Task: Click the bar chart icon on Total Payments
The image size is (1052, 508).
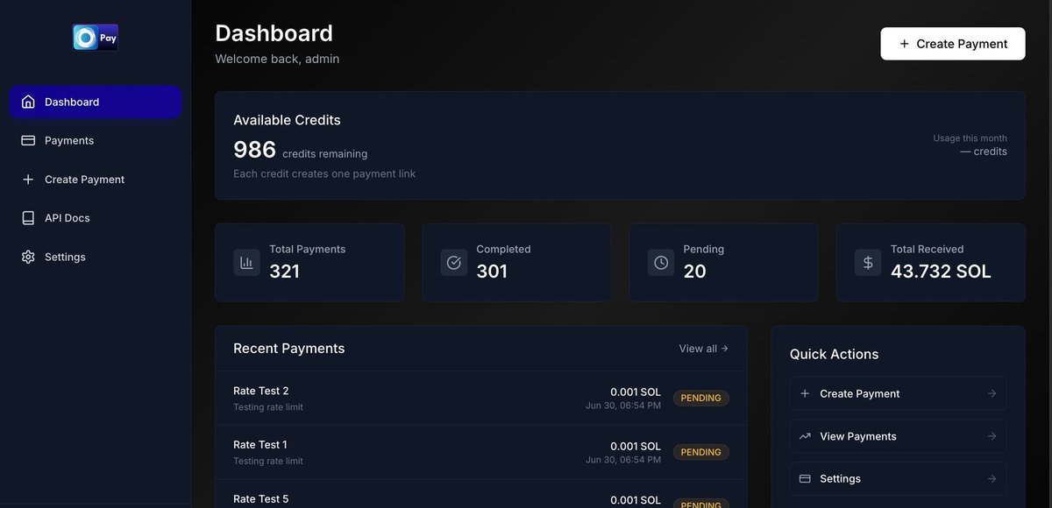Action: (x=246, y=262)
